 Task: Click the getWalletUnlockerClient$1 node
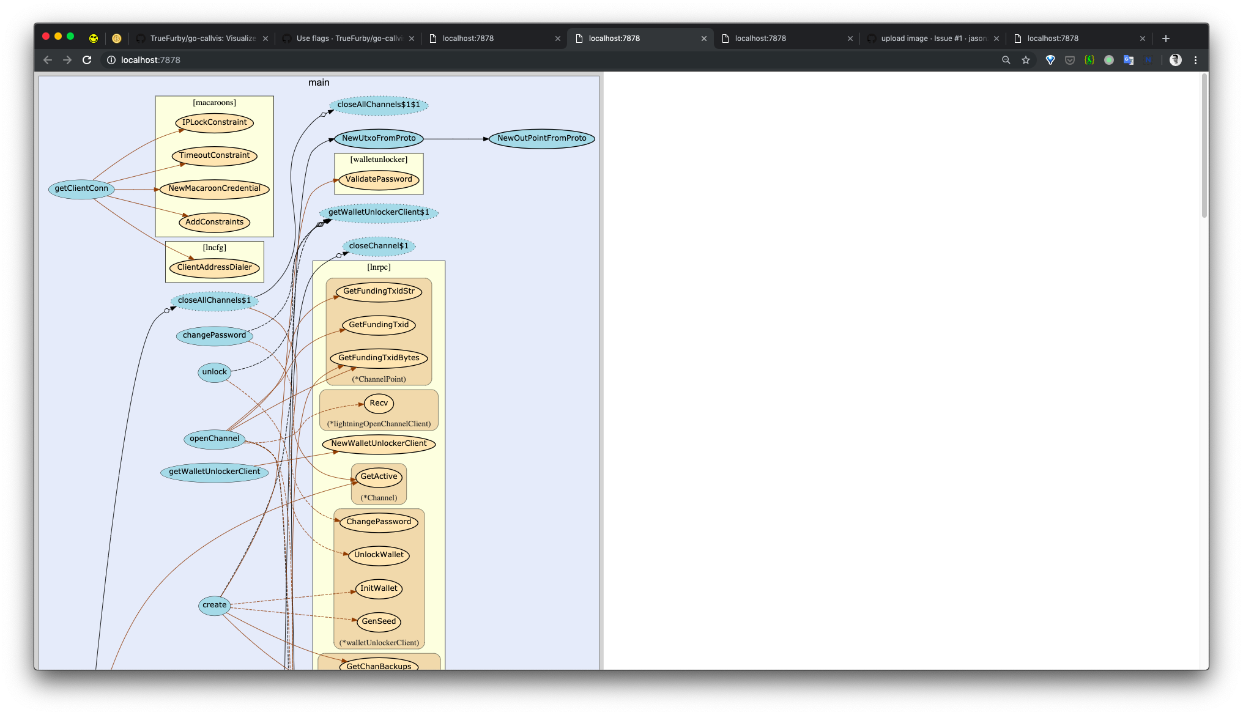point(379,212)
